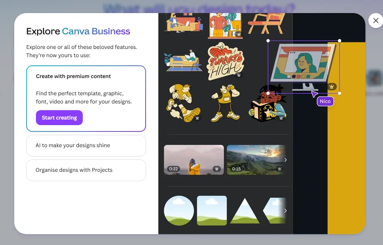Click the next arrow on frames row
Screen dimensions: 383x245
[x=286, y=211]
